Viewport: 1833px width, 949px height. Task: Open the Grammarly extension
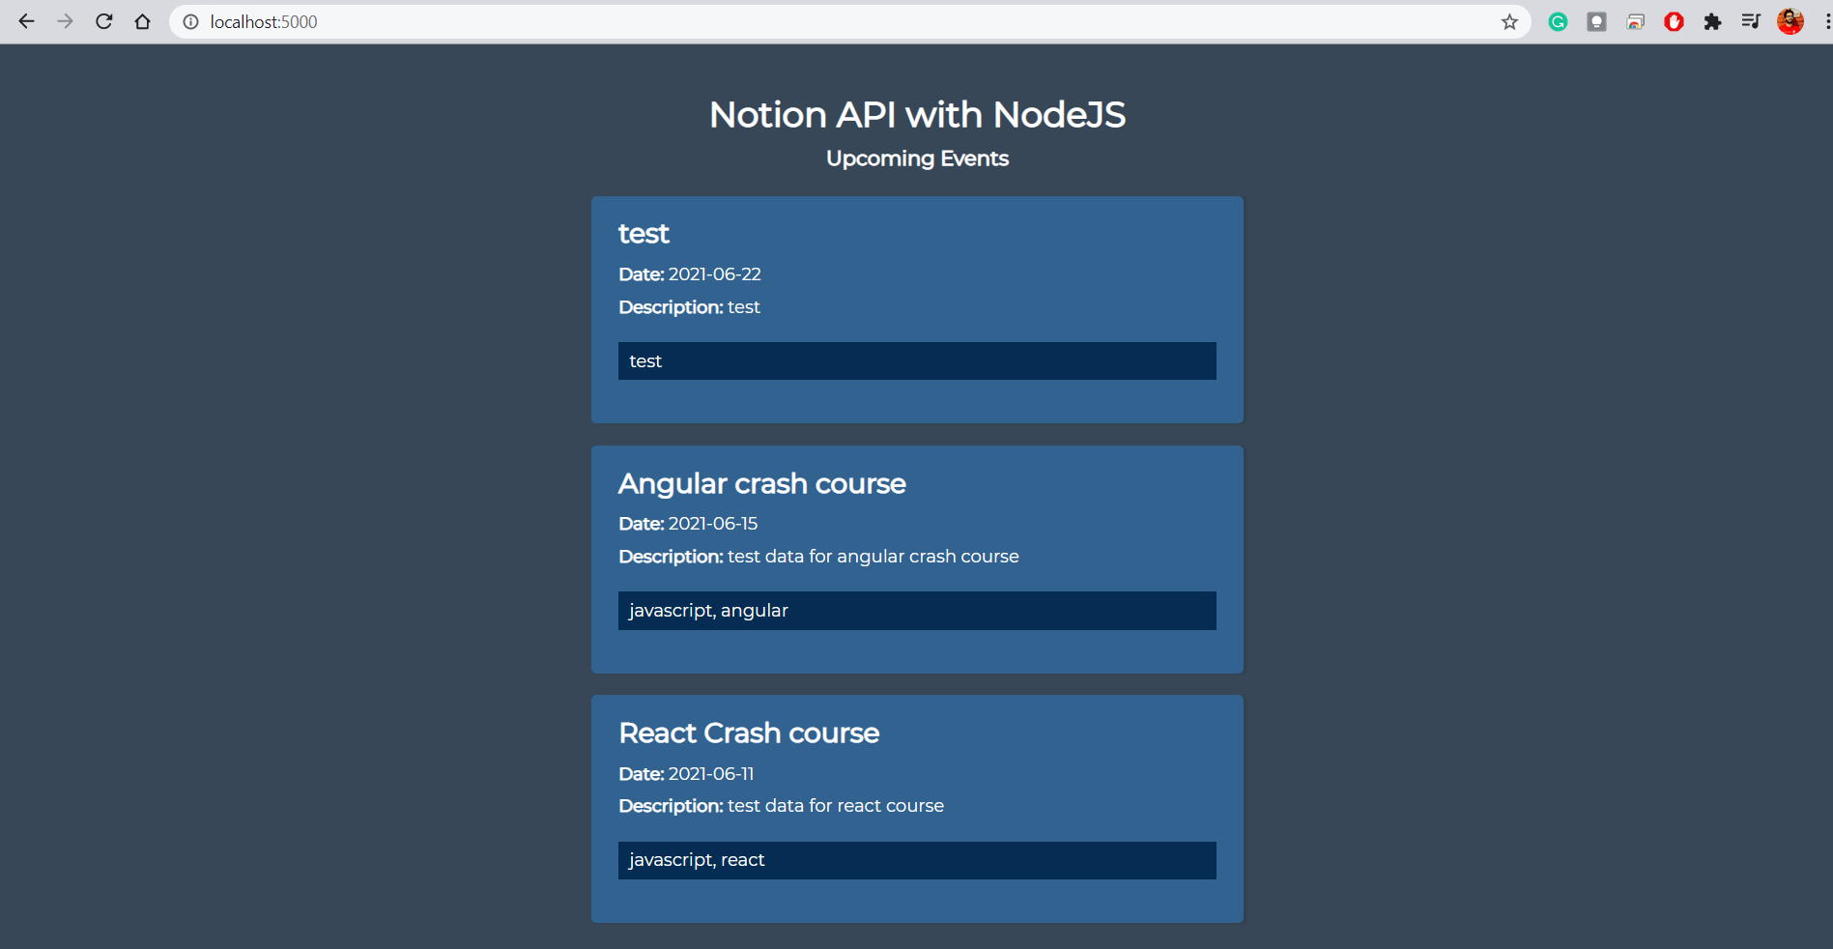1558,21
